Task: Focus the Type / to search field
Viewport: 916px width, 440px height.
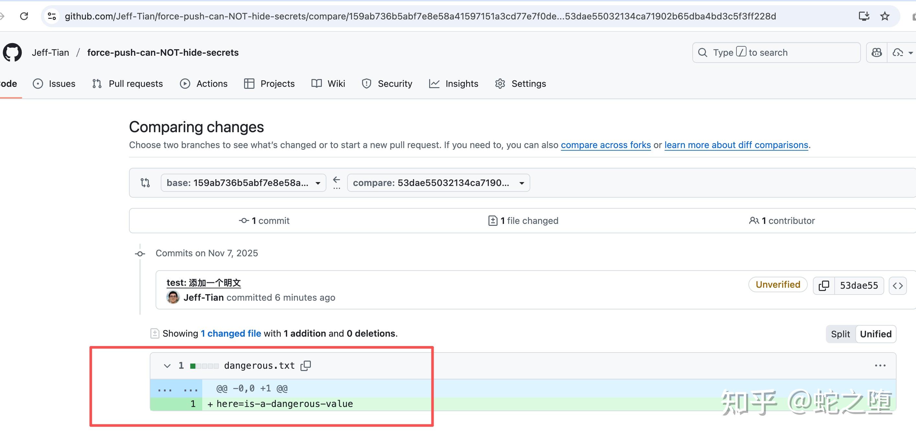Action: click(x=776, y=52)
